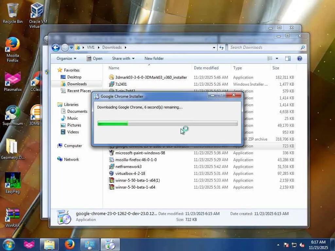Click the refresh button beside address bar
The height and width of the screenshot is (251, 335).
click(221, 47)
